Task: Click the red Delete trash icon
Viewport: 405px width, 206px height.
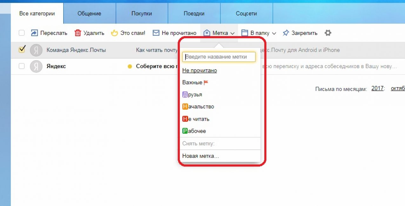Action: pyautogui.click(x=78, y=33)
